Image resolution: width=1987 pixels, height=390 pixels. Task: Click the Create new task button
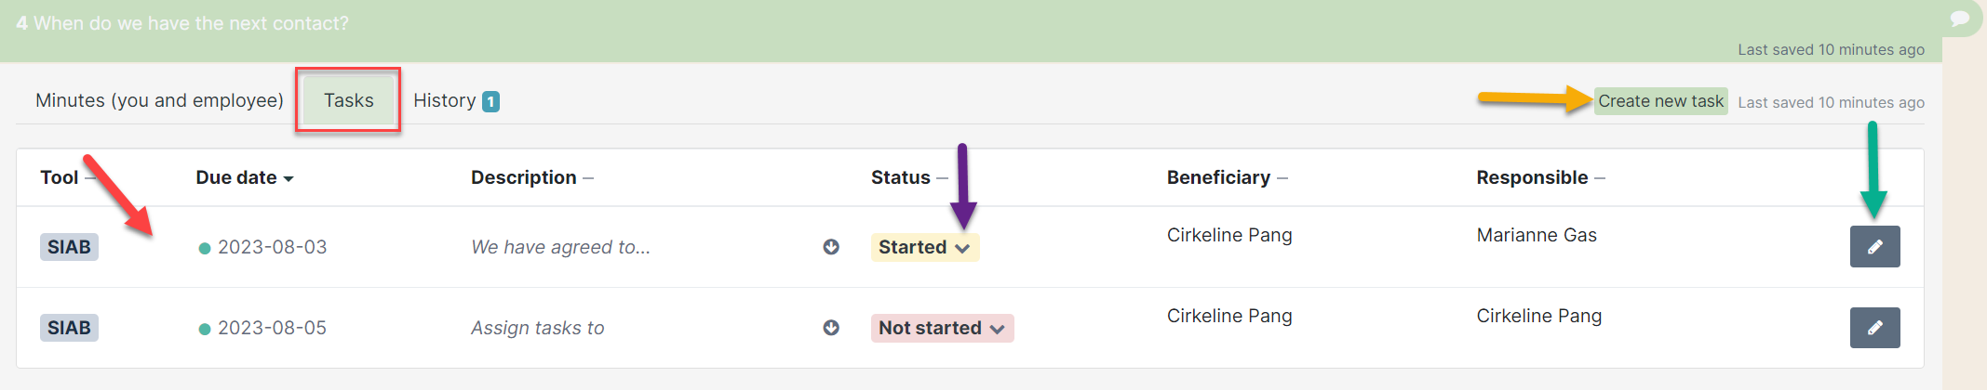[1660, 101]
